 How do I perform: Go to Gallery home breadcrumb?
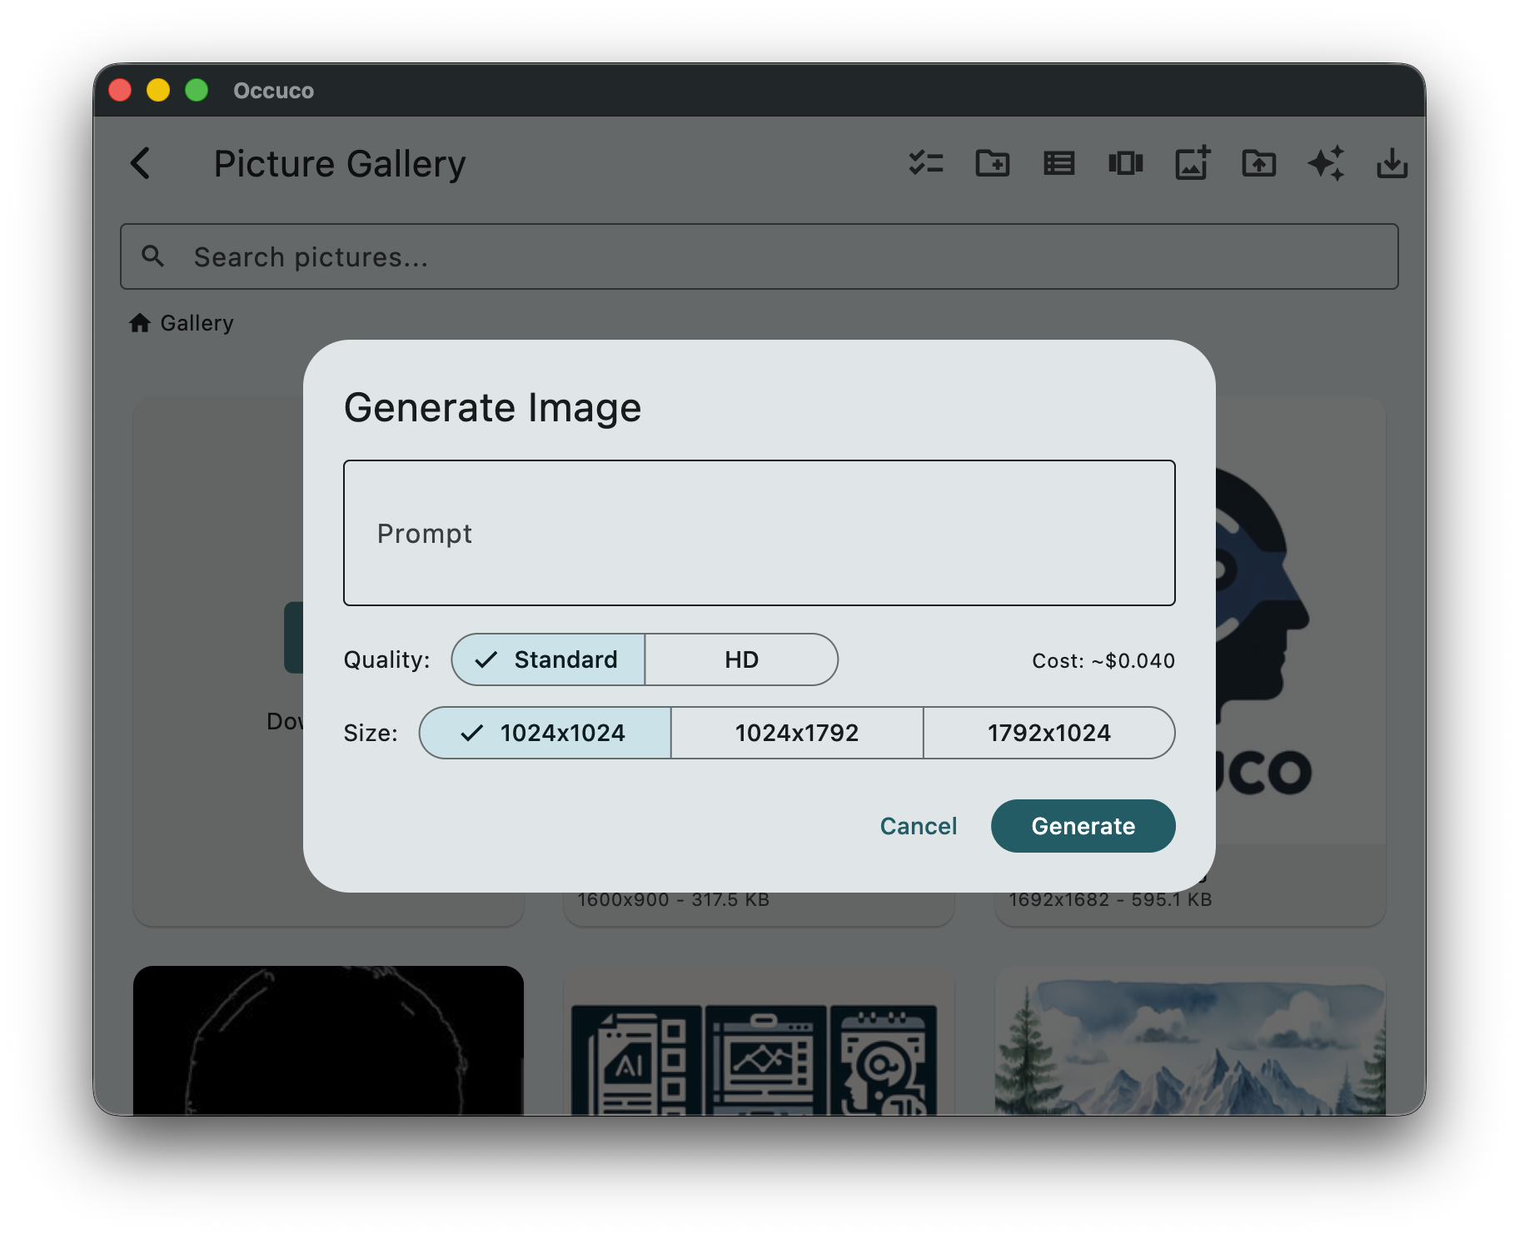(x=182, y=323)
